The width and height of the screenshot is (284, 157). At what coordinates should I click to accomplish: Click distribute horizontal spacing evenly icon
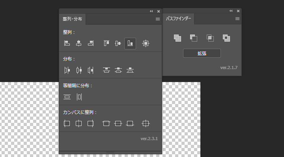pyautogui.click(x=79, y=97)
